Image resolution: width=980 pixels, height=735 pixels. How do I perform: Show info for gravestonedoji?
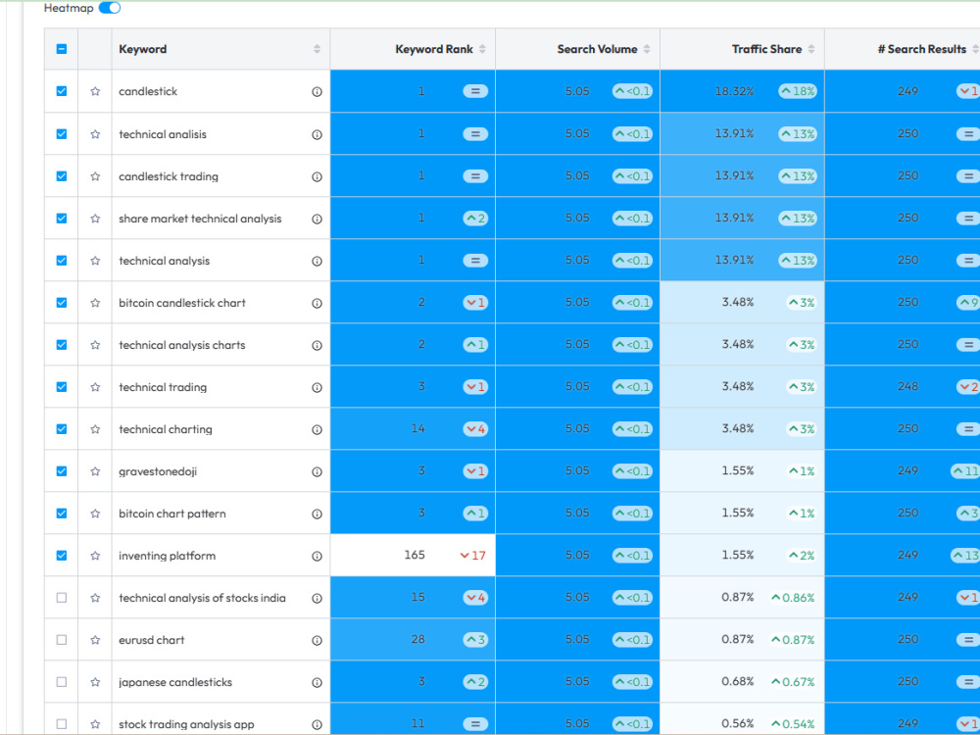317,471
